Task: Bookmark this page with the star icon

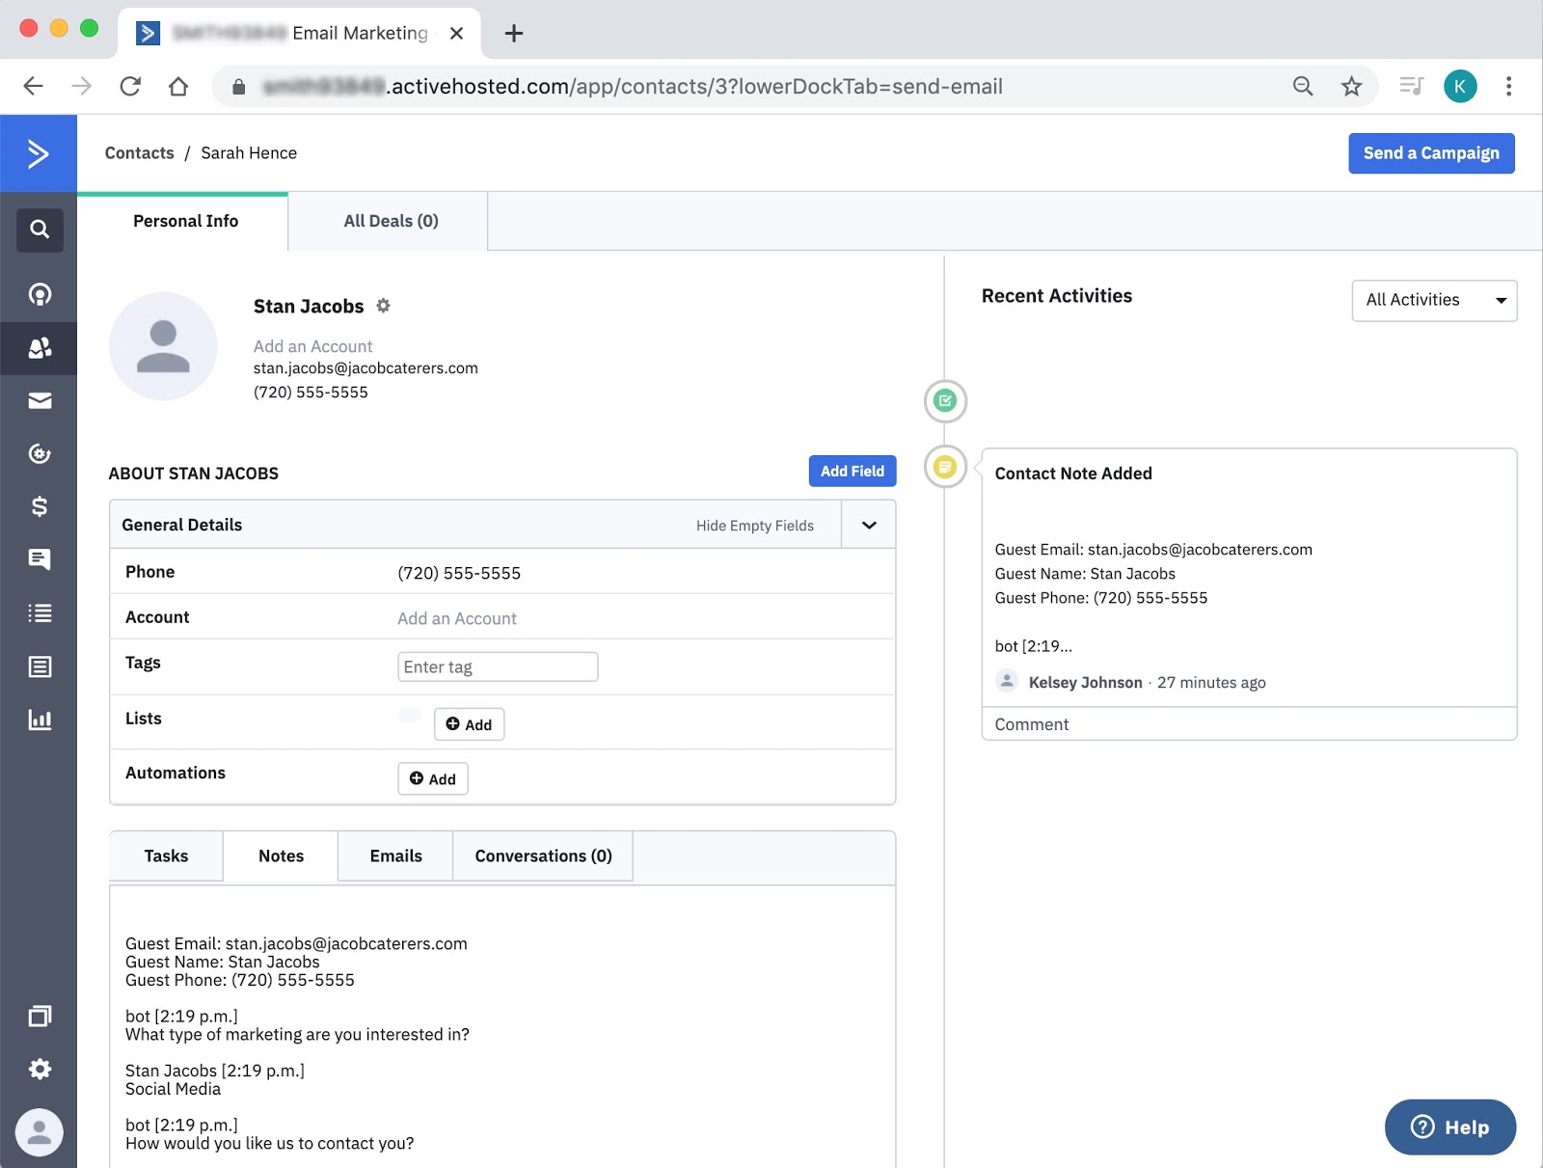Action: click(x=1352, y=86)
